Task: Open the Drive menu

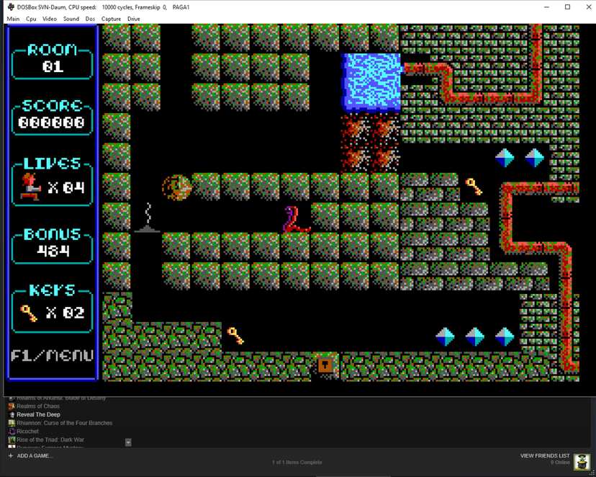Action: coord(133,19)
